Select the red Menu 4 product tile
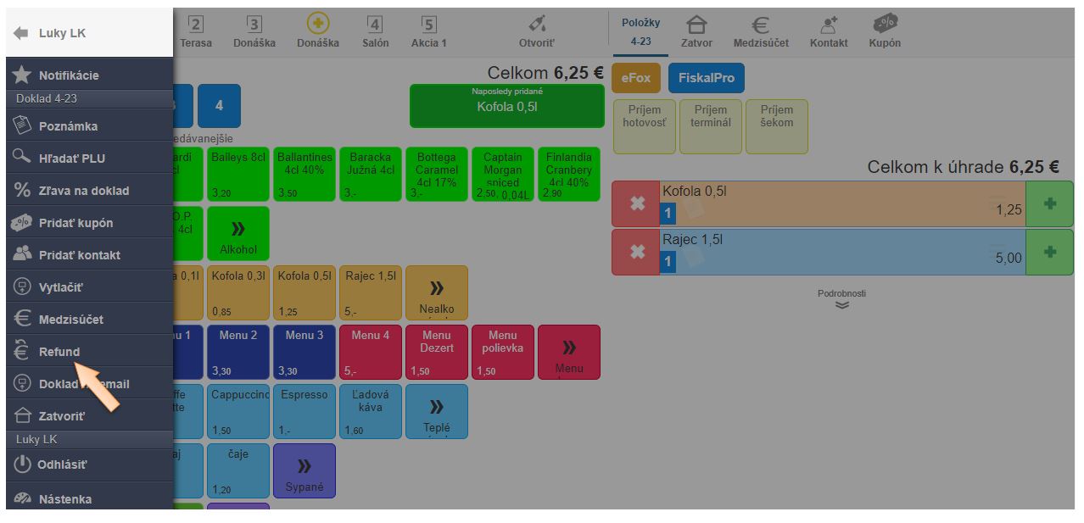The image size is (1084, 523). click(370, 352)
